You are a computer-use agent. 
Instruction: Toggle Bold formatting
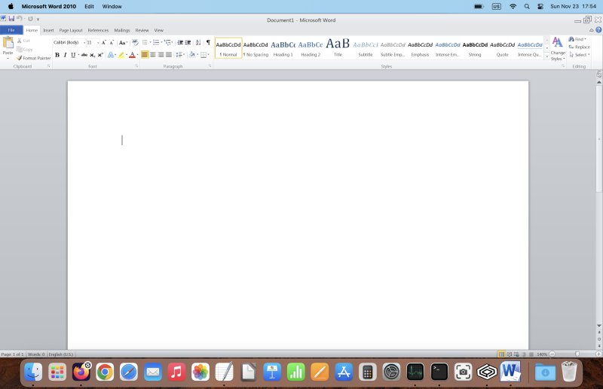pyautogui.click(x=57, y=55)
